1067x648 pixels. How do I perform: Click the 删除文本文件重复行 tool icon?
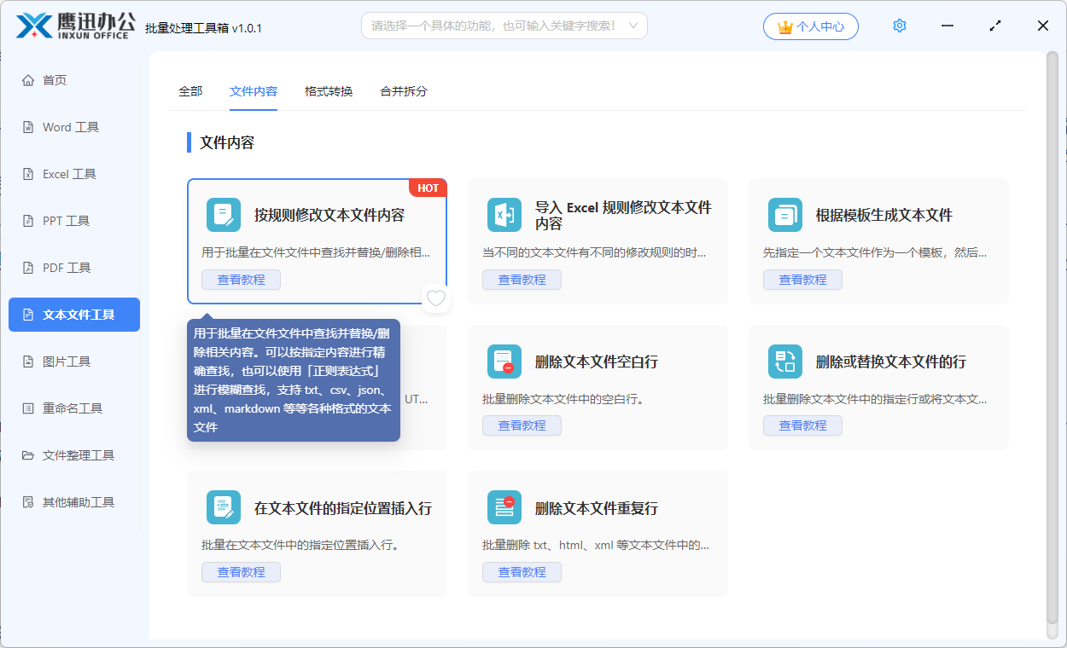click(x=504, y=506)
